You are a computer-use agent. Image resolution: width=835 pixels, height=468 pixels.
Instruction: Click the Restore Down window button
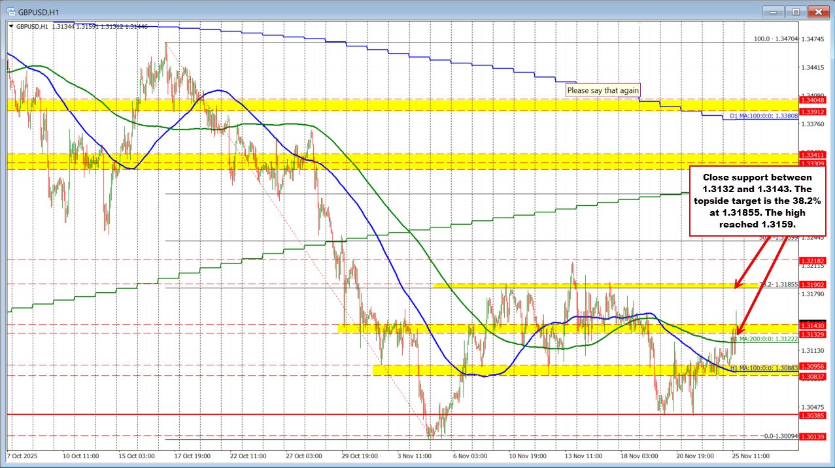[795, 11]
